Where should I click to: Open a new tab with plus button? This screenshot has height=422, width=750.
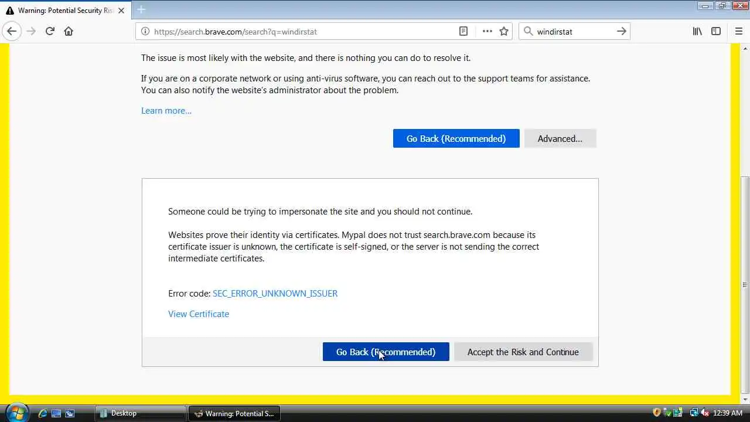[141, 10]
